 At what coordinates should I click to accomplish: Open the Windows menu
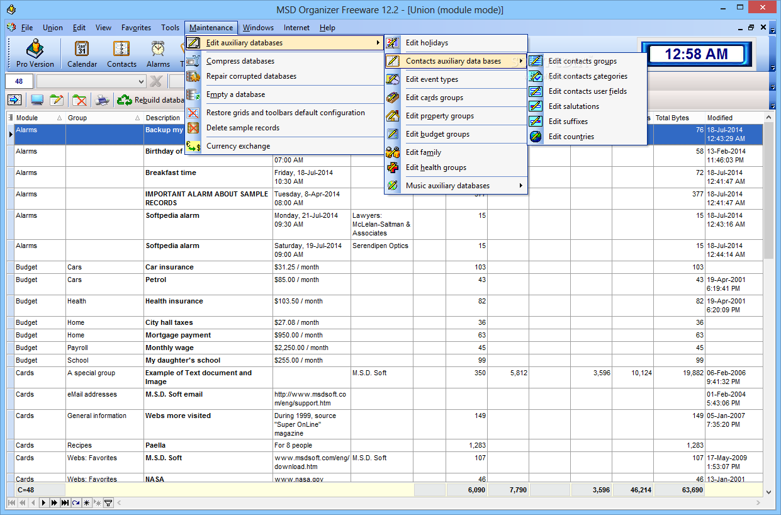pos(258,28)
